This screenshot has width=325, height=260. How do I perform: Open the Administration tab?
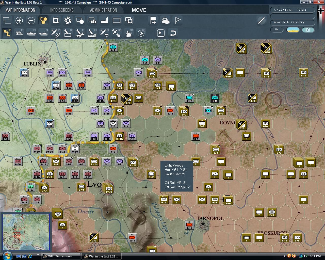(103, 10)
